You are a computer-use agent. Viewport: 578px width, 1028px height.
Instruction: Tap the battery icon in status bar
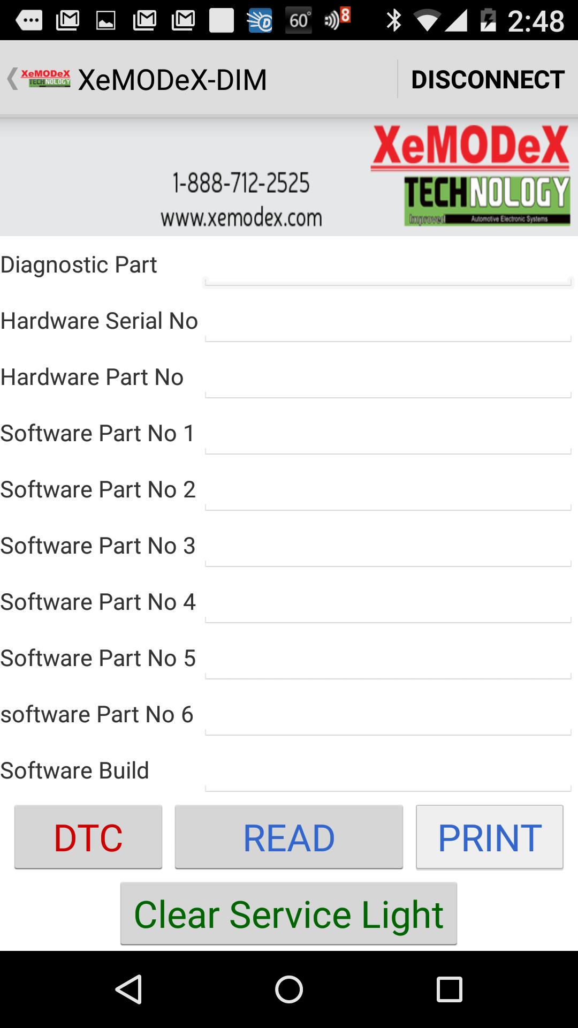489,19
